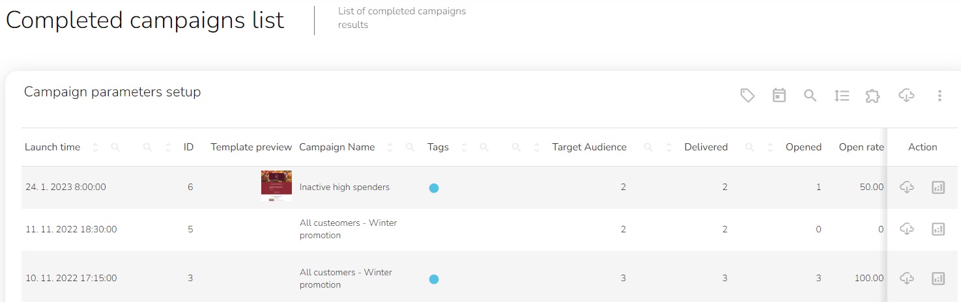Click the row height list icon

click(841, 96)
